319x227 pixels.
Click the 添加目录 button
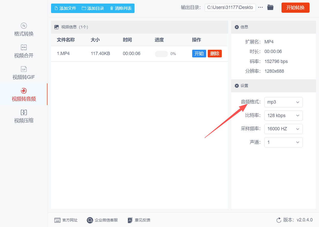click(x=93, y=8)
